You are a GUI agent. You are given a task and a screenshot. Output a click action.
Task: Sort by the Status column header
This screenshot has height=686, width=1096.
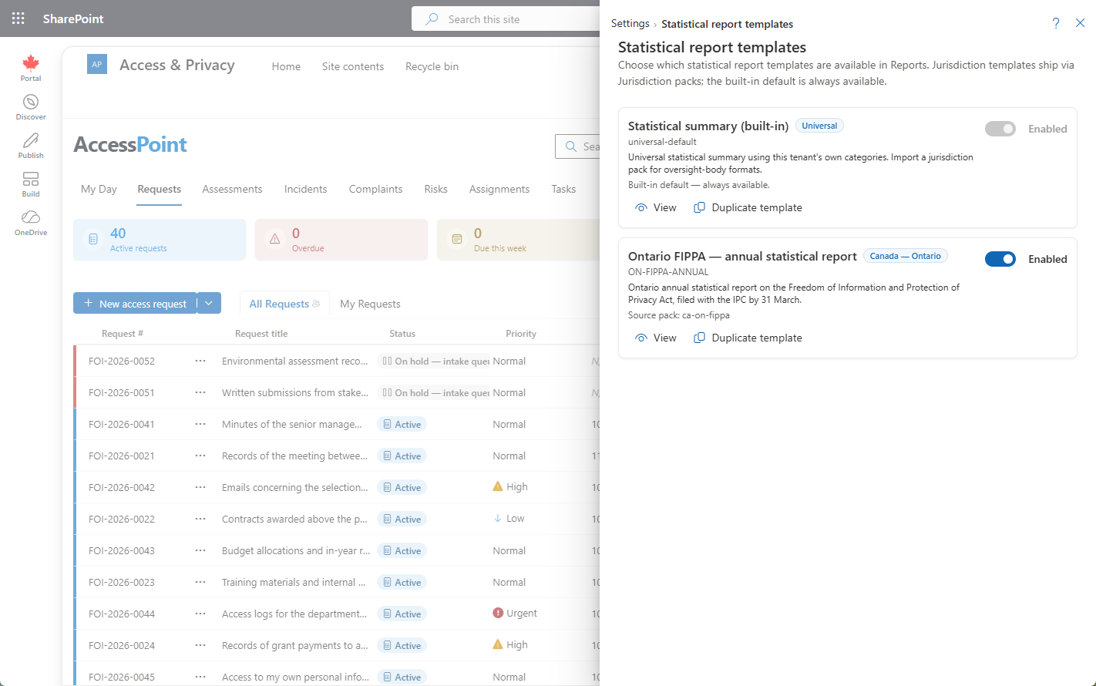402,334
